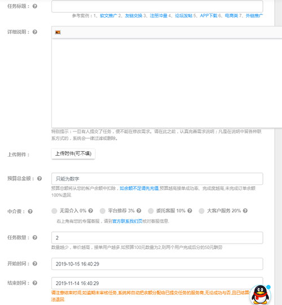Click the 预算总金额 input field
This screenshot has width=282, height=305.
tap(157, 179)
